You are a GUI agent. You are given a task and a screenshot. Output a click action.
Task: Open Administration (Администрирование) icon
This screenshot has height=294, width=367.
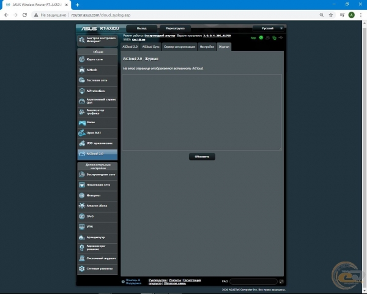click(82, 247)
